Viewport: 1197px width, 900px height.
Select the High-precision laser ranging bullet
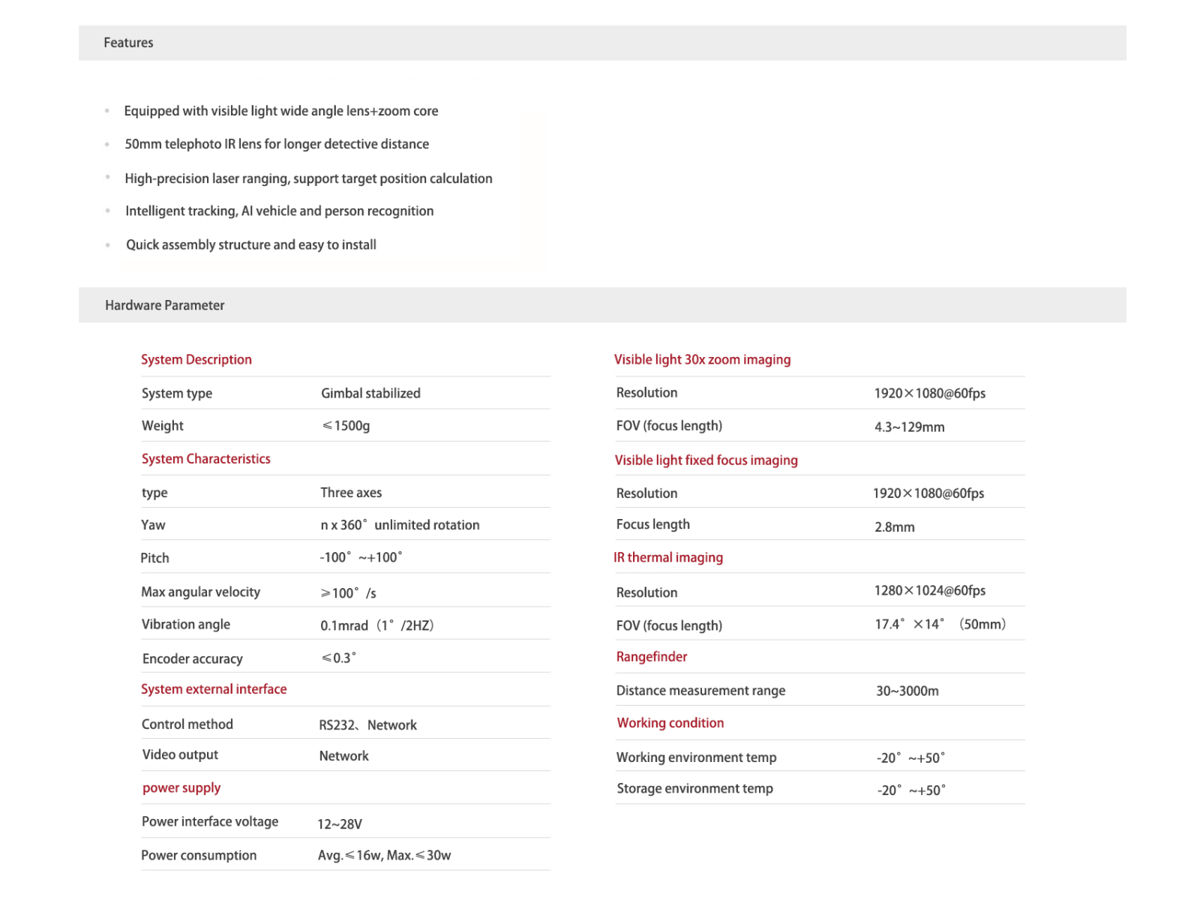308,178
